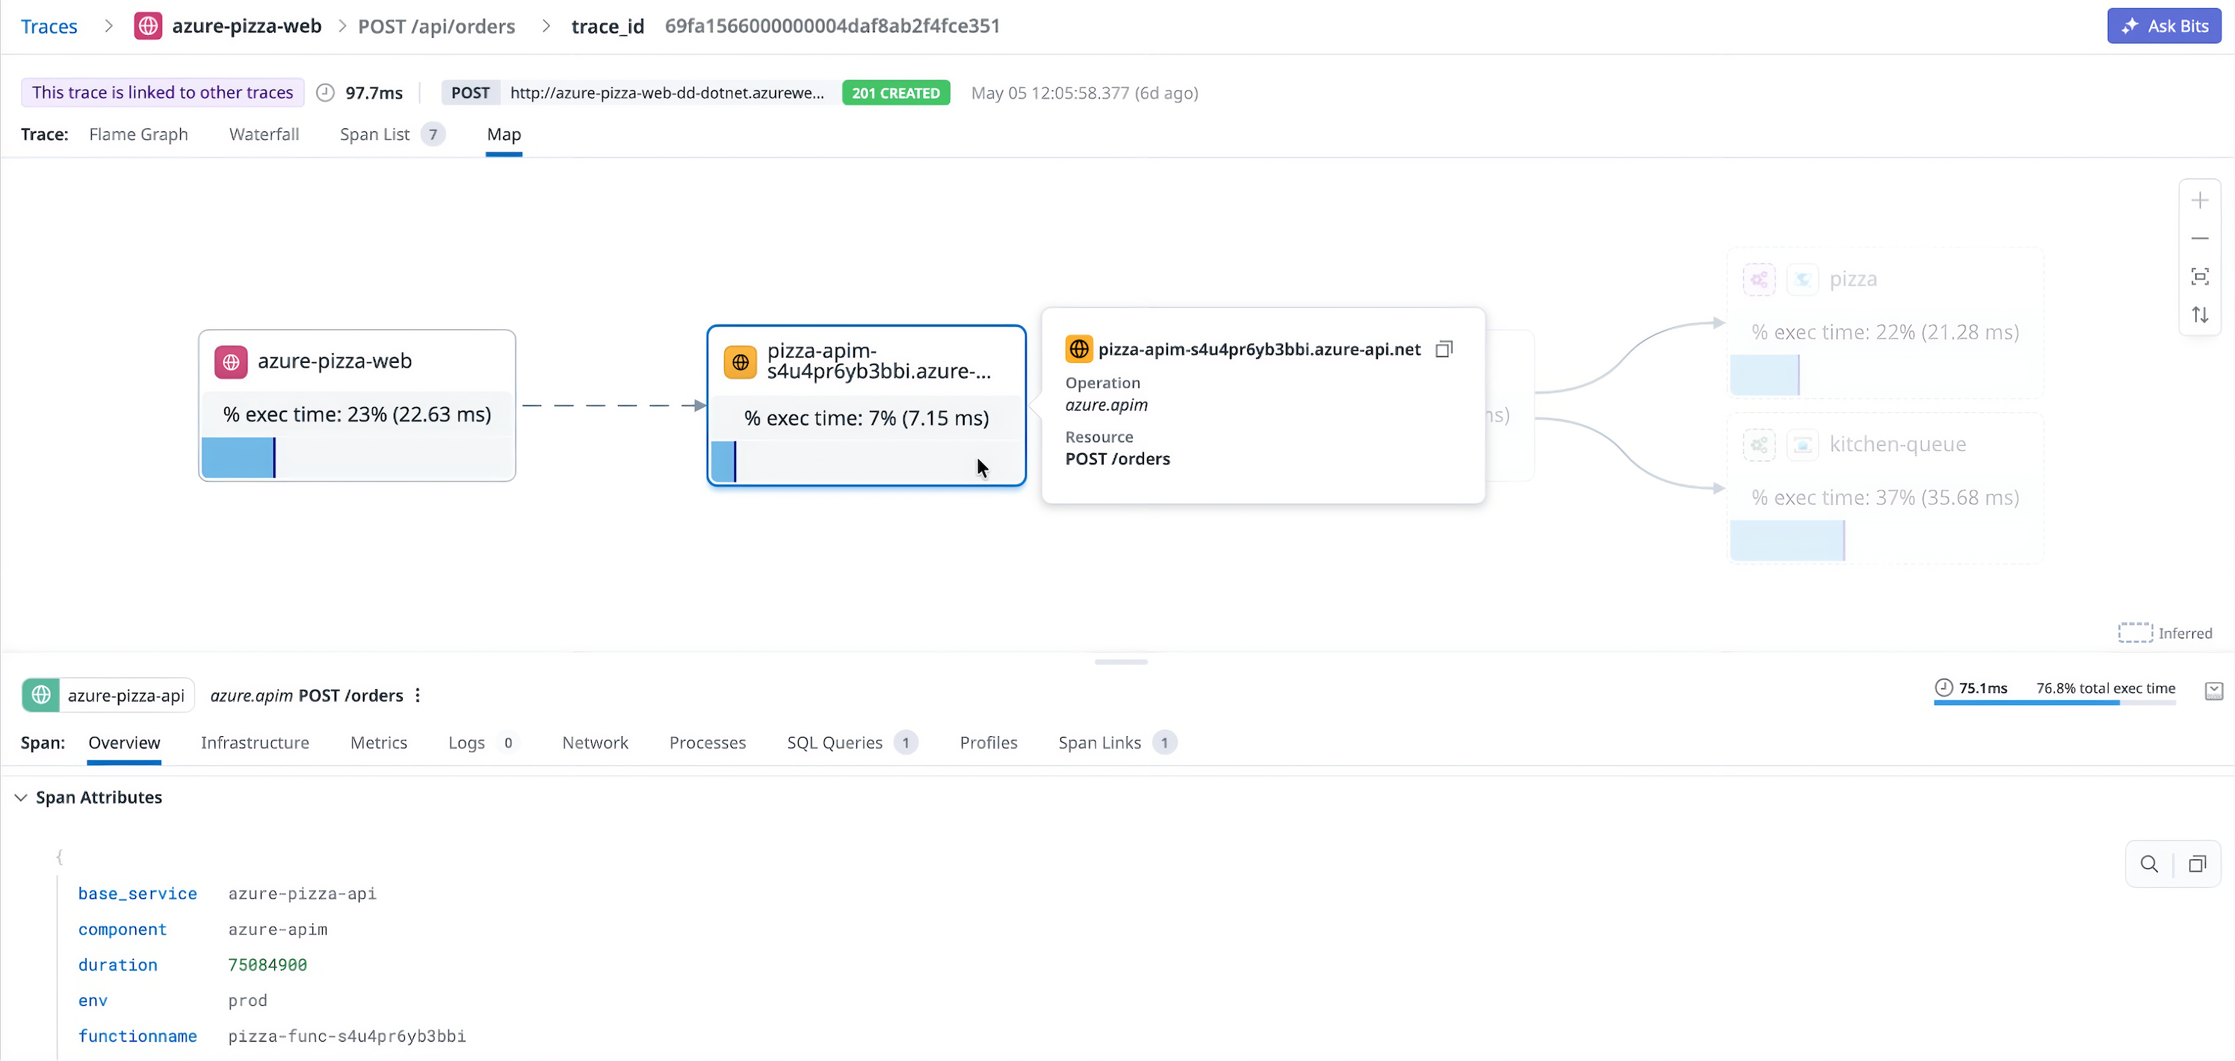Select the Map view tab
Image resolution: width=2235 pixels, height=1061 pixels.
[x=504, y=134]
